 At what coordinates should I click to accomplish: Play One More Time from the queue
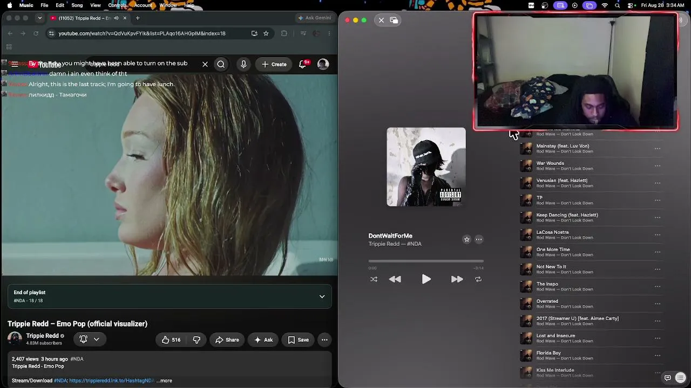pos(591,252)
